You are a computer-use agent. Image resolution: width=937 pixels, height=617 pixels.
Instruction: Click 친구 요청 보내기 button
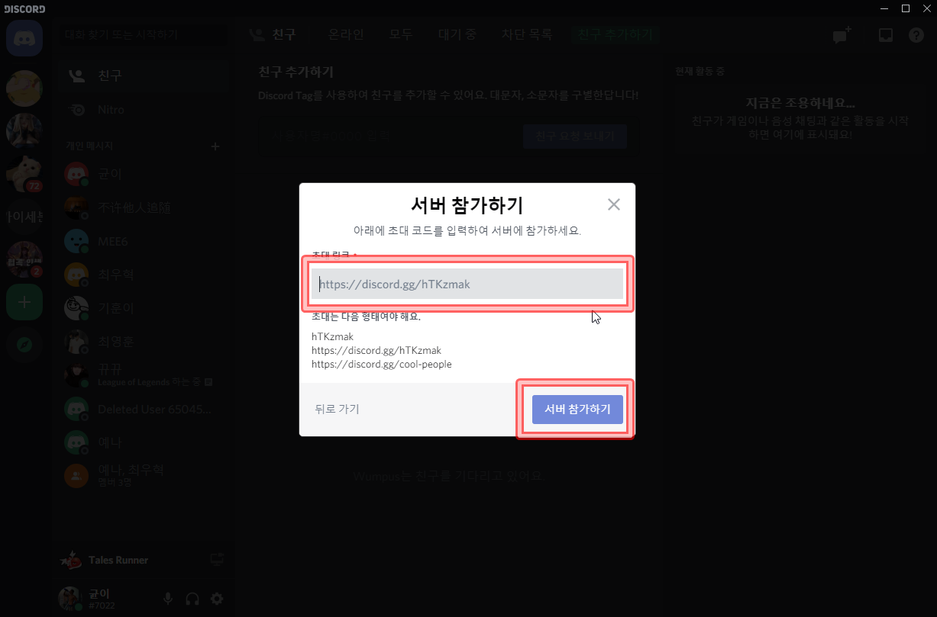pos(575,137)
